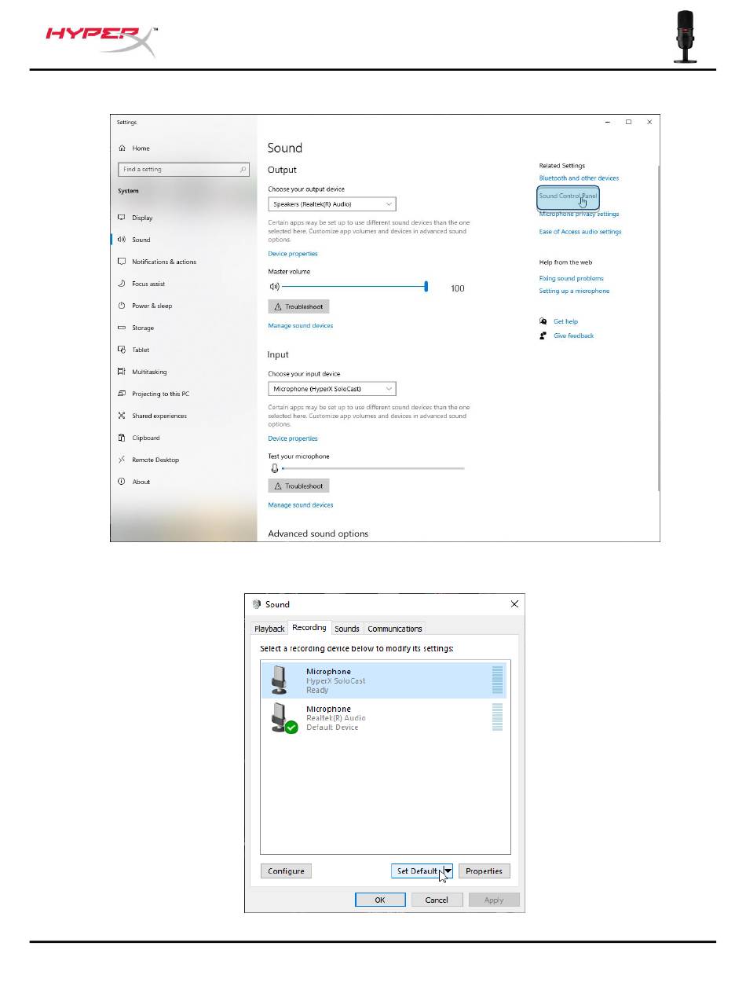This screenshot has width=746, height=990.
Task: Click the Set Default button
Action: pyautogui.click(x=417, y=871)
